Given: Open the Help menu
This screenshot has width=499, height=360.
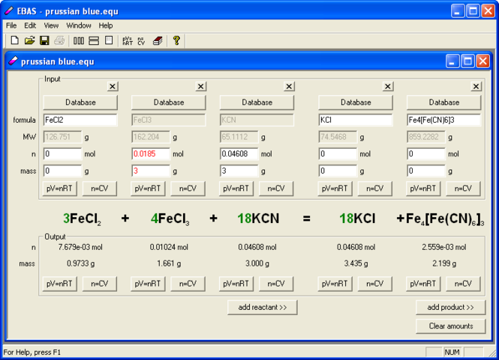Looking at the screenshot, I should coord(106,25).
